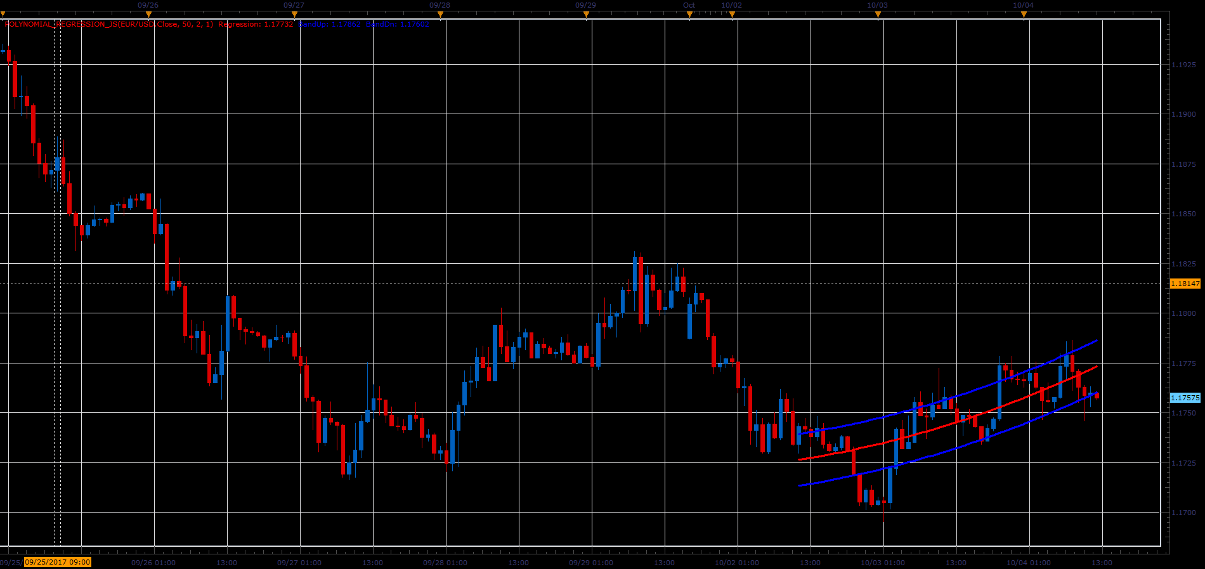Click the 1.1850 price axis label

pos(1183,214)
